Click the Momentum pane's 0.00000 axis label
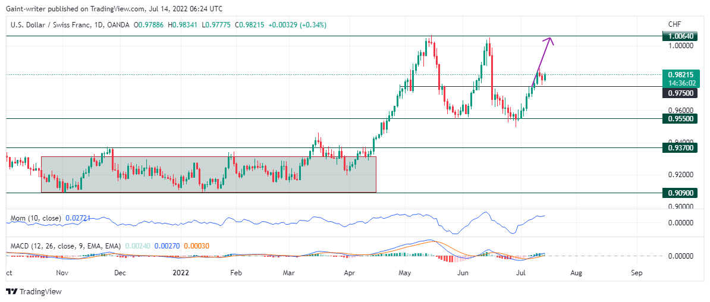The image size is (710, 302). (680, 223)
